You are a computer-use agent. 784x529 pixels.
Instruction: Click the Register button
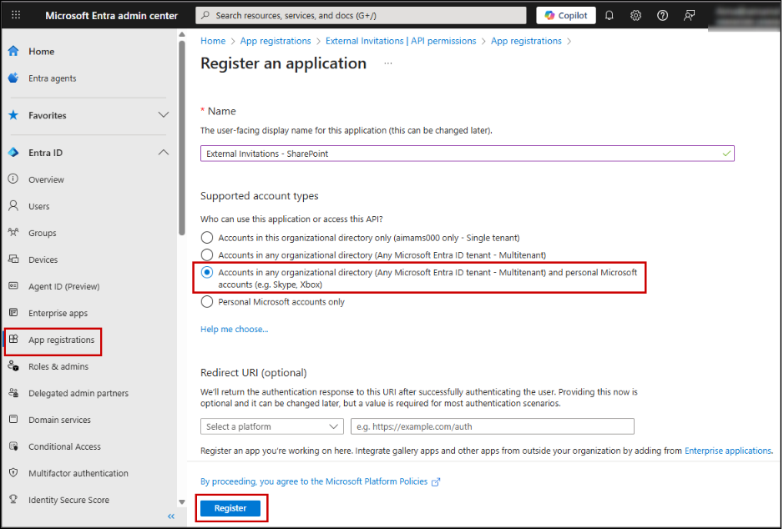(230, 508)
